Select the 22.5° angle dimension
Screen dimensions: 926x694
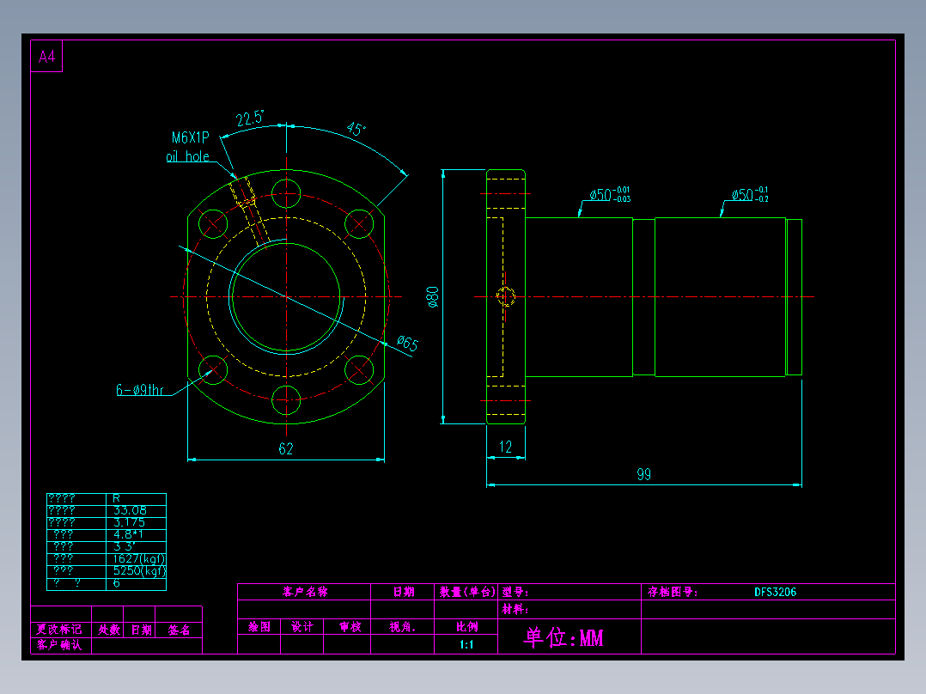coord(250,119)
